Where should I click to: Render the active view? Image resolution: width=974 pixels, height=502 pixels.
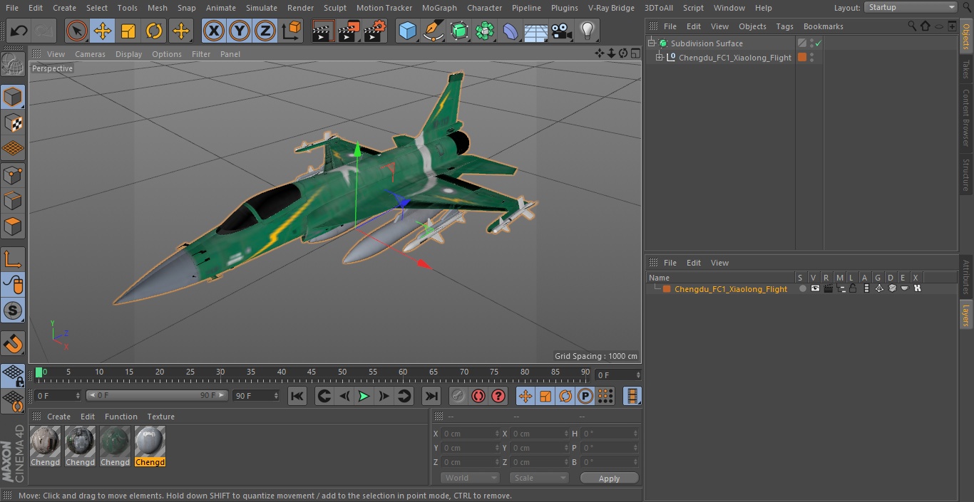click(x=323, y=31)
